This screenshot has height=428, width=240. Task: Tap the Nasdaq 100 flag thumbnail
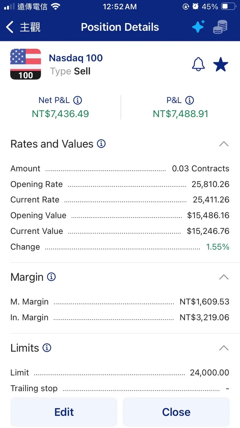[26, 64]
